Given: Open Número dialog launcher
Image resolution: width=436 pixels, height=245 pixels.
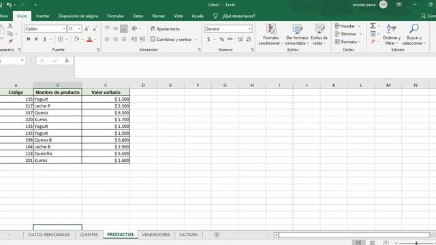Looking at the screenshot, I should tap(252, 50).
